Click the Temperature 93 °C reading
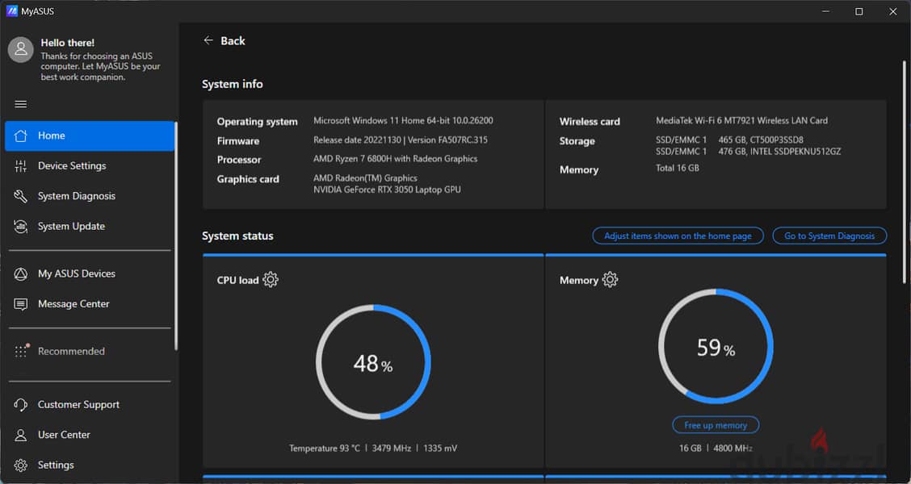The image size is (911, 484). (x=325, y=448)
